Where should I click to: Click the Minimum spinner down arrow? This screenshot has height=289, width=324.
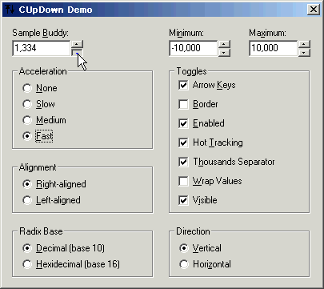[x=224, y=52]
